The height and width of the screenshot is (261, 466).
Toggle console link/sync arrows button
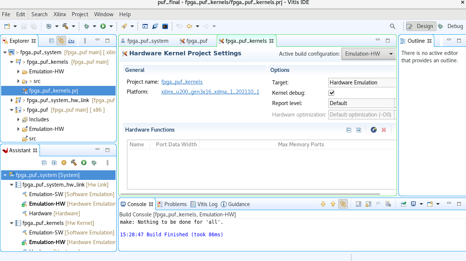click(343, 204)
